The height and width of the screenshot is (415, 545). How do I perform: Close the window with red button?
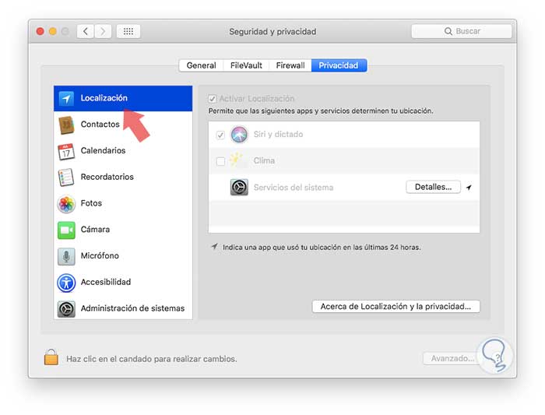click(40, 31)
